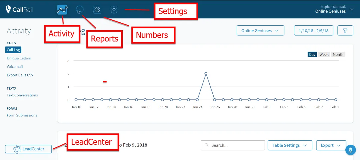360x160 pixels.
Task: Open the Activity chart icon in top bar
Action: (x=62, y=10)
